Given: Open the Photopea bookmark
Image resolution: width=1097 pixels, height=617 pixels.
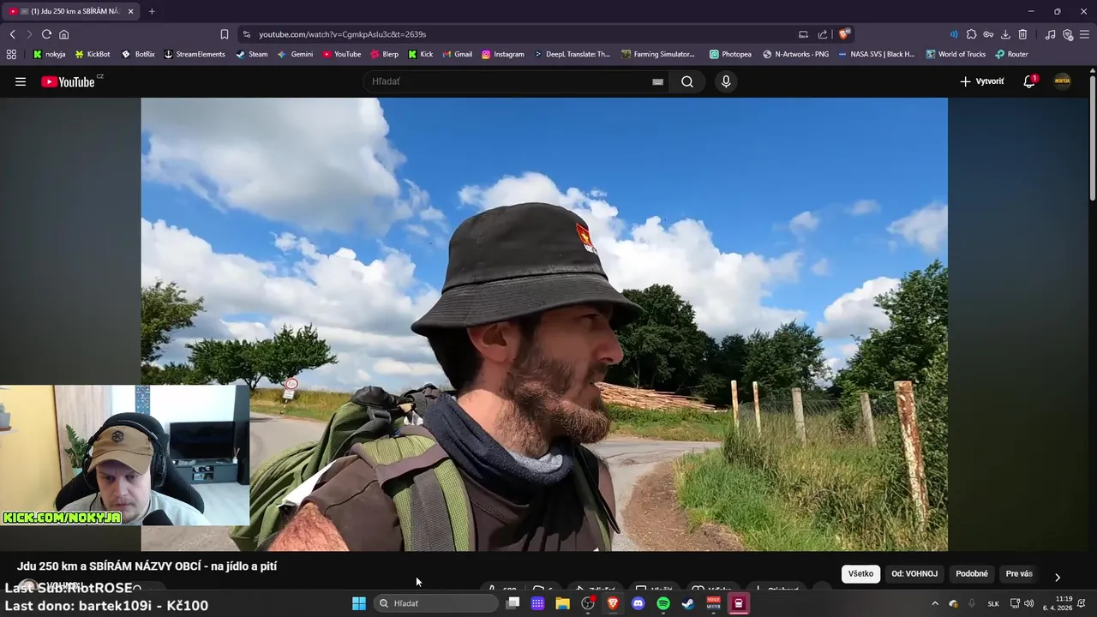Looking at the screenshot, I should tap(730, 54).
